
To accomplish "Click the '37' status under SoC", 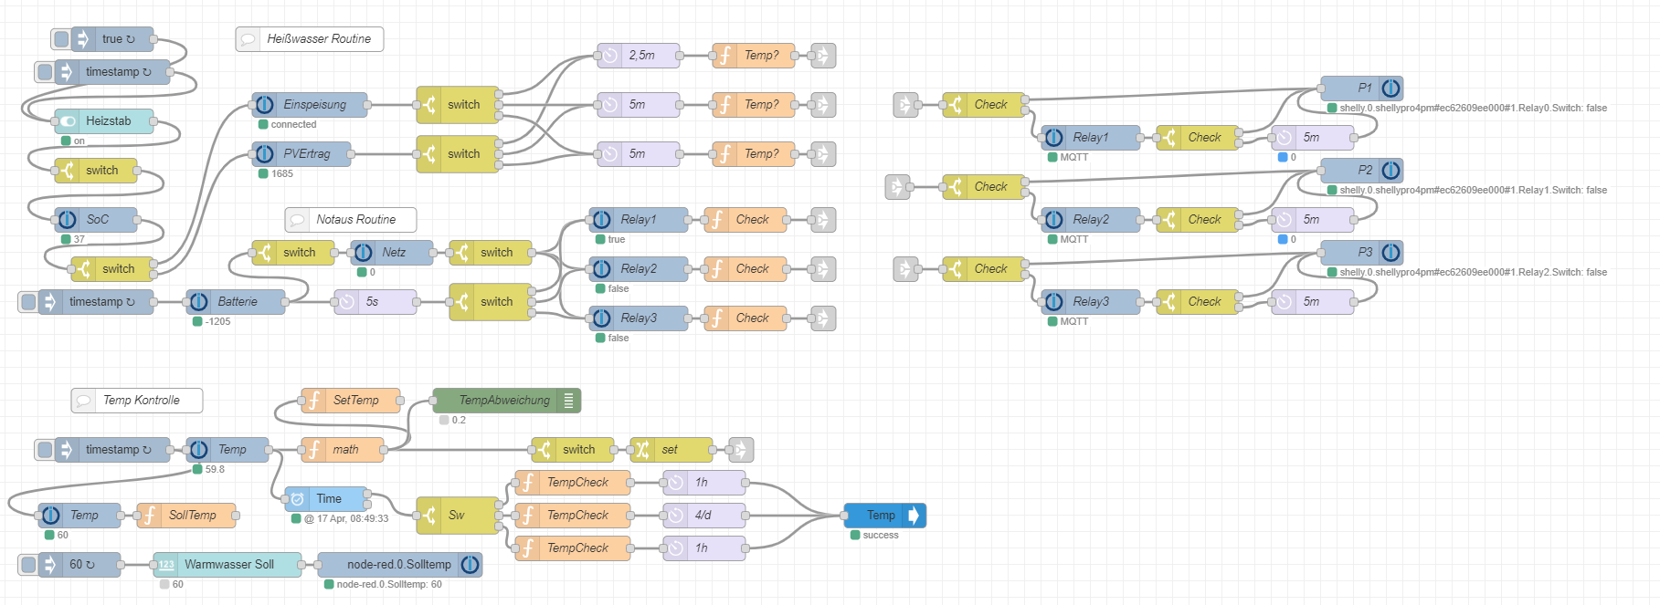I will coord(79,240).
